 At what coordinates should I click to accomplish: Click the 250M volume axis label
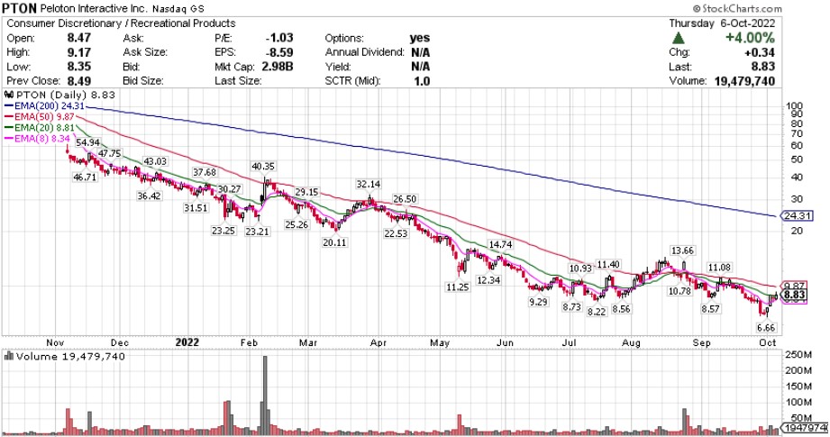(799, 354)
